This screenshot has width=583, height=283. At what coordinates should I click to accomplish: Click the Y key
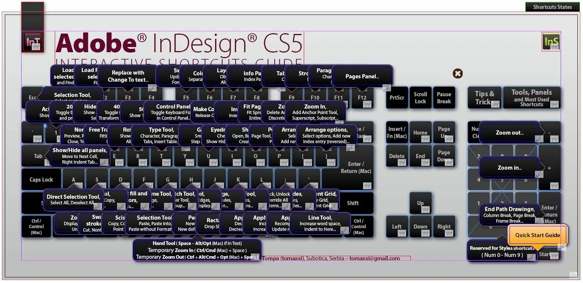(185, 156)
